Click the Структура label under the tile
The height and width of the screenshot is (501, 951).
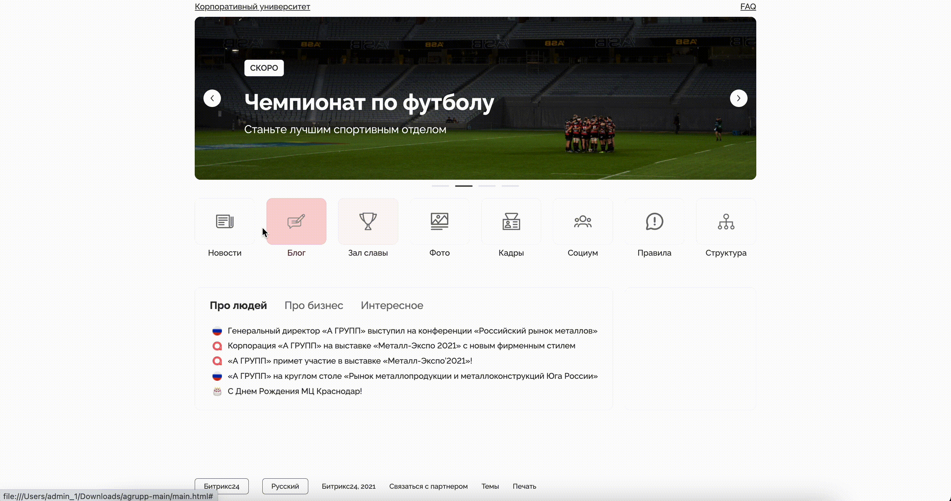[x=726, y=253]
